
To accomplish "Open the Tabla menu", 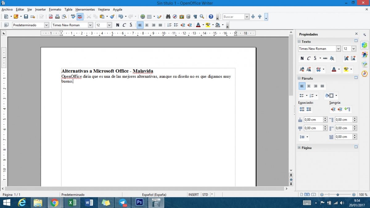I will click(68, 10).
